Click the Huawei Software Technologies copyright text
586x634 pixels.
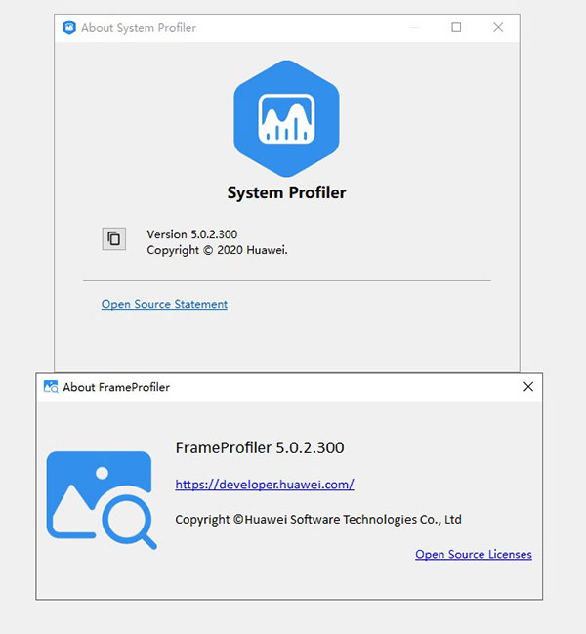pos(318,519)
